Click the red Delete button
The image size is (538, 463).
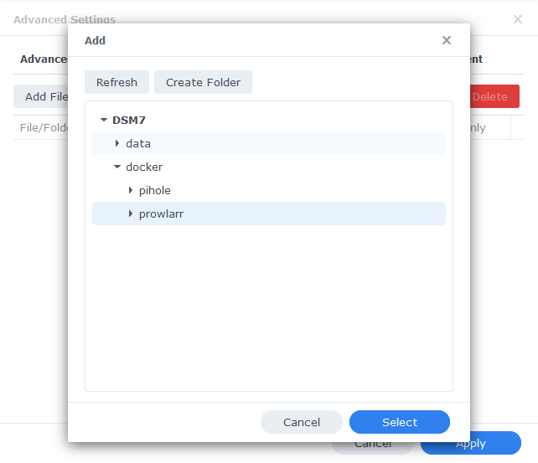coord(494,96)
